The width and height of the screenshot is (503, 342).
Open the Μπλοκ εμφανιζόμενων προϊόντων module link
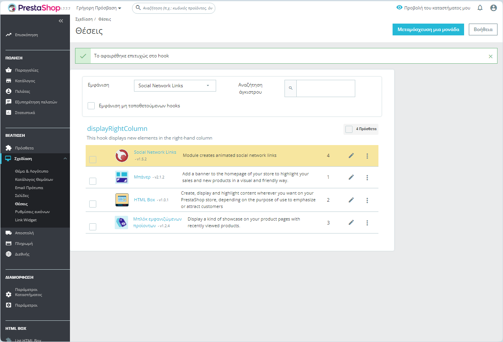[157, 222]
